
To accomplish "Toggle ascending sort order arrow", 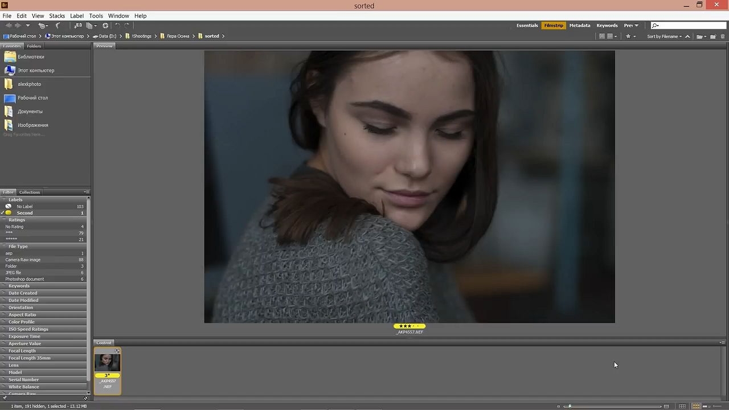I will (687, 36).
